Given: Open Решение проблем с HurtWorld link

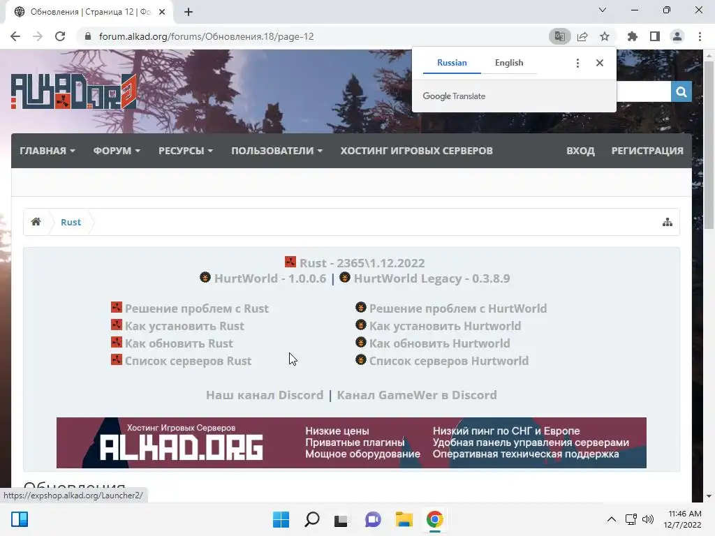Looking at the screenshot, I should click(x=458, y=308).
